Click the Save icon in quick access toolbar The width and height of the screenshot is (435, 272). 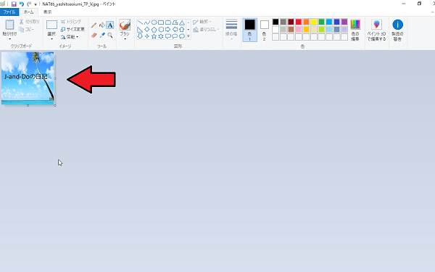point(14,4)
